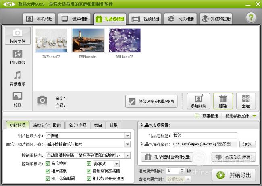
Task: Toggle the 相片停留时间 checkbox
Action: [48, 179]
